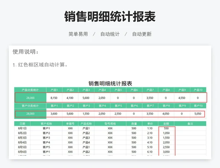Screen dimensions: 220x168
Task: Select the 产品3 column header
Action: pos(86,90)
